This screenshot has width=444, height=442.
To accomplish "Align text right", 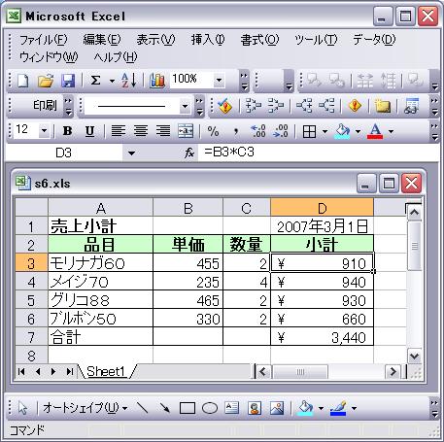I will coord(163,131).
